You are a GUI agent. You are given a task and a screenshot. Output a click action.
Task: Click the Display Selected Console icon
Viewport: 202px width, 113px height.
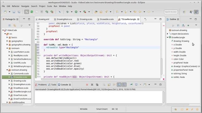[x=136, y=84]
